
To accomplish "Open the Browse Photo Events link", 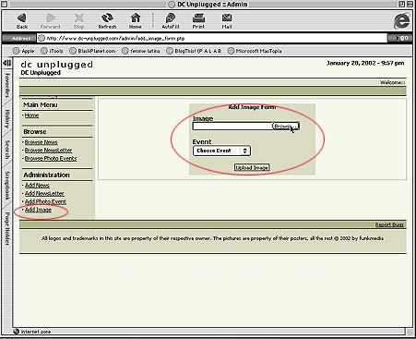I will [x=51, y=159].
